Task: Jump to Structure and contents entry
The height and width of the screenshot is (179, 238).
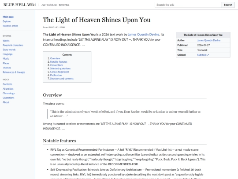Action: click(62, 79)
